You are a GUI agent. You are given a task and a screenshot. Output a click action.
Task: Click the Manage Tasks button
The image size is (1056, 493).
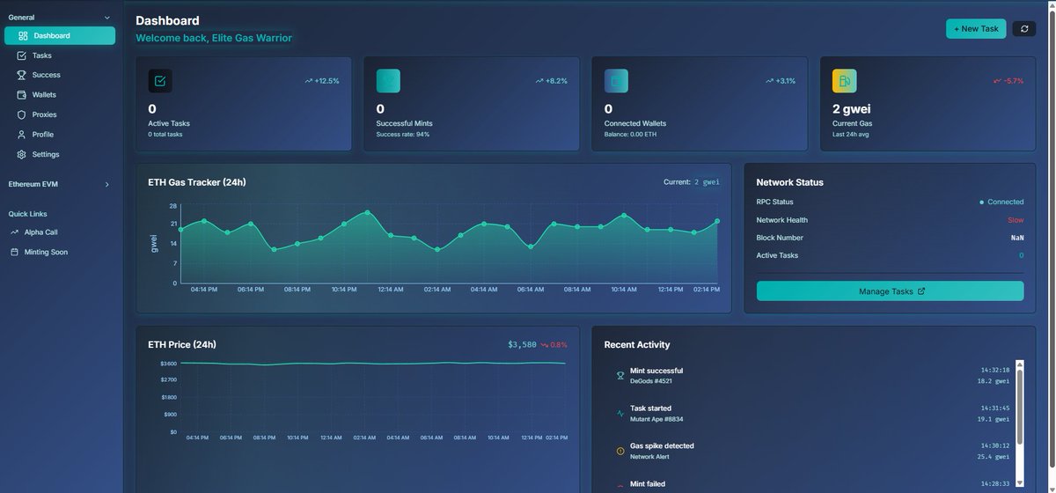890,291
